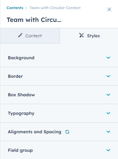Open the Background settings label
The image size is (118, 159).
click(21, 58)
